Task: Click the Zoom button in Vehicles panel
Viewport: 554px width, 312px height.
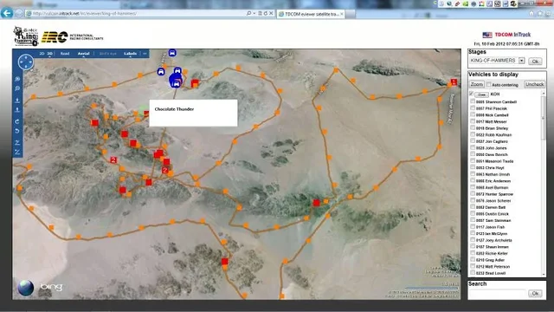Action: click(476, 84)
